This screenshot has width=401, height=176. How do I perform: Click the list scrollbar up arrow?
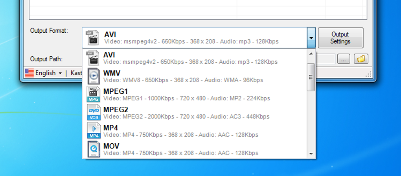pos(311,54)
